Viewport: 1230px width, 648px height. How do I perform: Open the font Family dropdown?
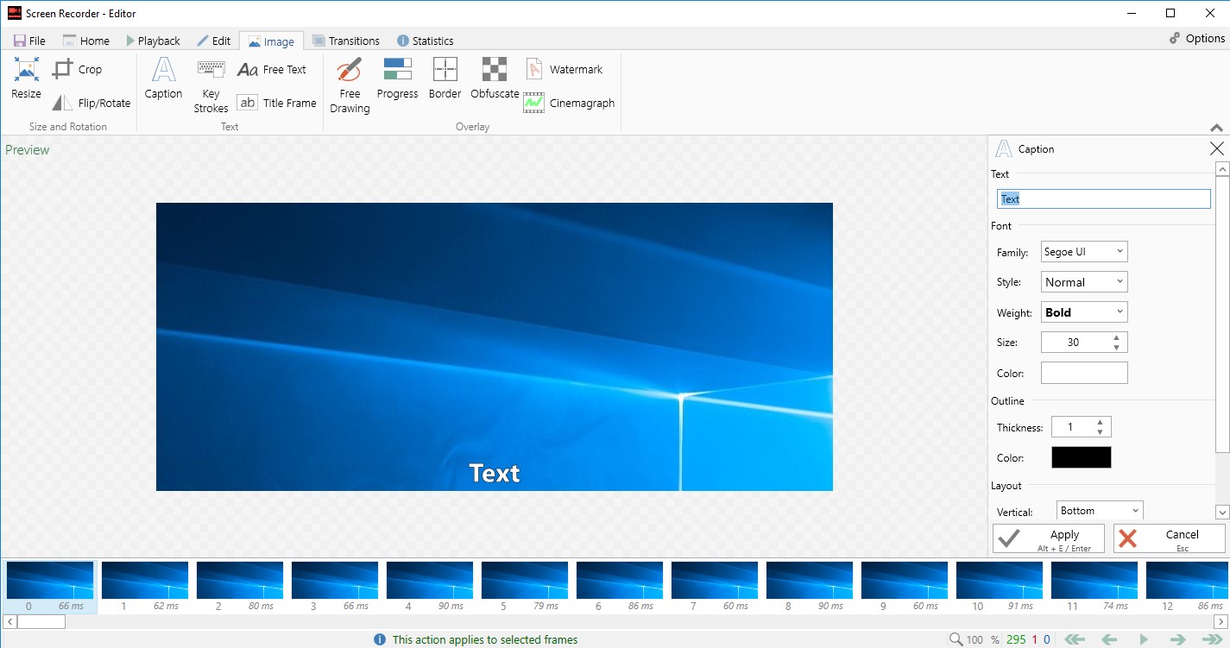point(1084,252)
